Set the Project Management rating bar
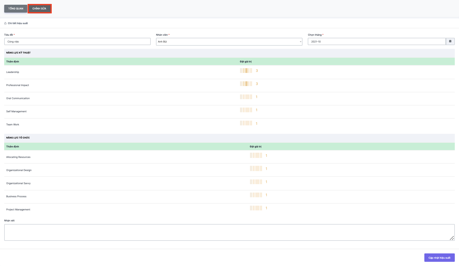Image resolution: width=459 pixels, height=266 pixels. (256, 208)
